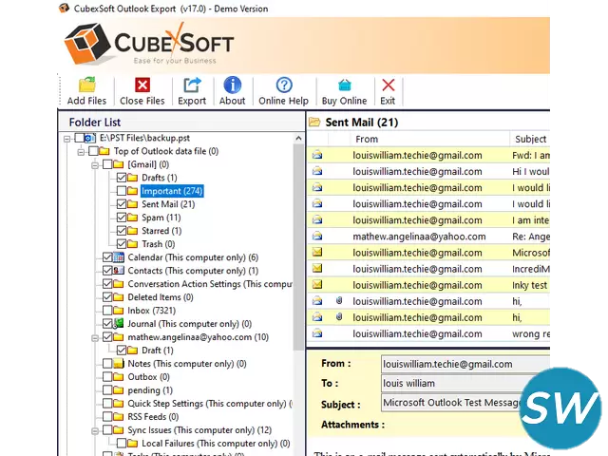Screen dimensions: 608x456
Task: Open the email from mathew.angelinaa@yahoo.com
Action: coord(418,237)
